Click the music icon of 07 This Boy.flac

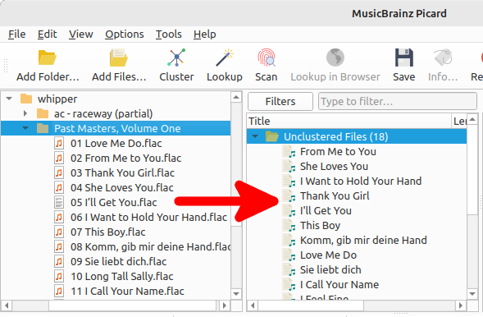coord(59,232)
